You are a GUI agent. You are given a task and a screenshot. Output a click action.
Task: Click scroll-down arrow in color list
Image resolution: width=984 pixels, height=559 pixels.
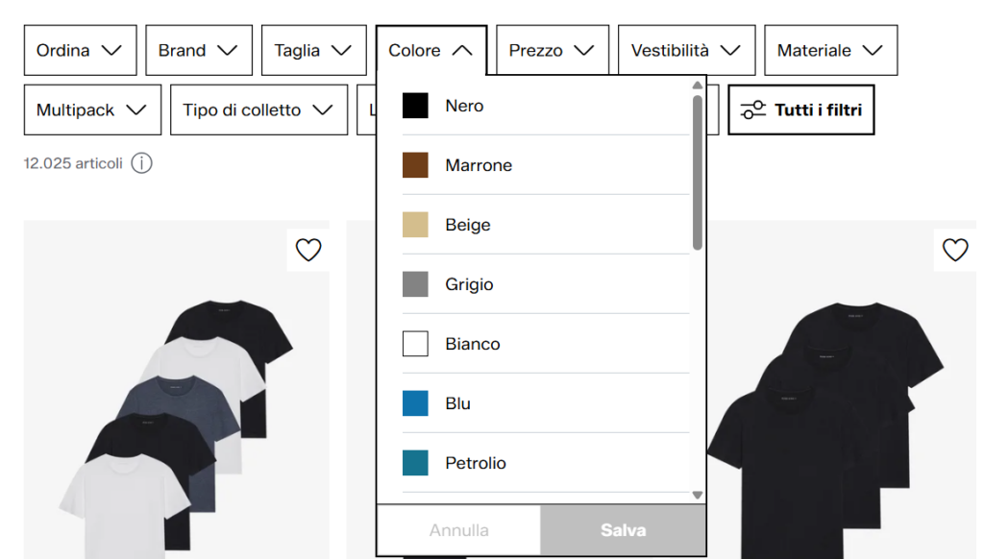[698, 495]
